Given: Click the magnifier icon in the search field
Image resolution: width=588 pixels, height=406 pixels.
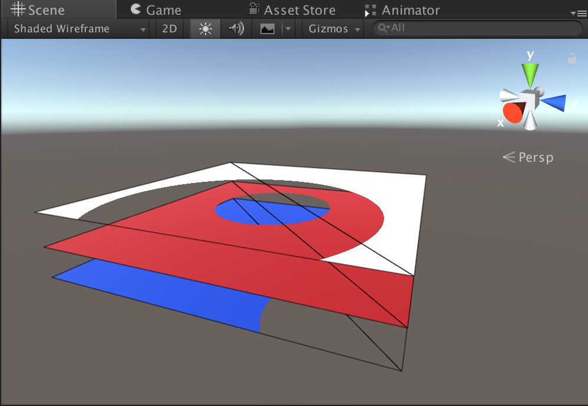Looking at the screenshot, I should click(384, 28).
